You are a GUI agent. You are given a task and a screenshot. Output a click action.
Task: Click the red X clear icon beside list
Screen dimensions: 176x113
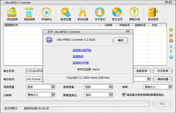coord(171,41)
